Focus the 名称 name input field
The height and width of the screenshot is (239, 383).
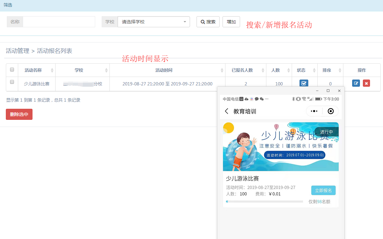[x=59, y=22]
